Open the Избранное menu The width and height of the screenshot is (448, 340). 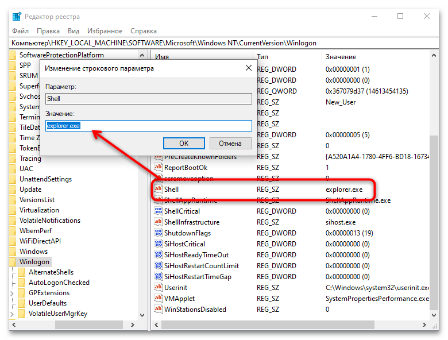tap(105, 31)
